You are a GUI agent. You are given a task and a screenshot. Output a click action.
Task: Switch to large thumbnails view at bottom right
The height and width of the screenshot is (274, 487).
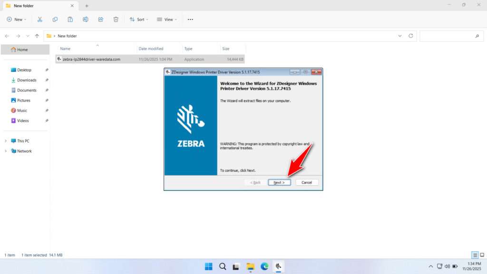[482, 255]
